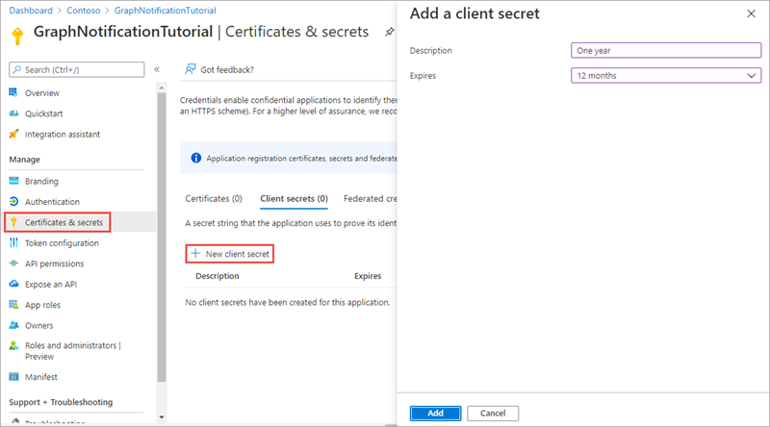Click the Manifest icon
Image resolution: width=770 pixels, height=427 pixels.
(x=13, y=376)
